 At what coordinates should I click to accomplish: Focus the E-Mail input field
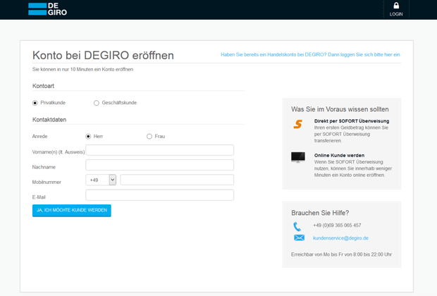[x=160, y=195]
